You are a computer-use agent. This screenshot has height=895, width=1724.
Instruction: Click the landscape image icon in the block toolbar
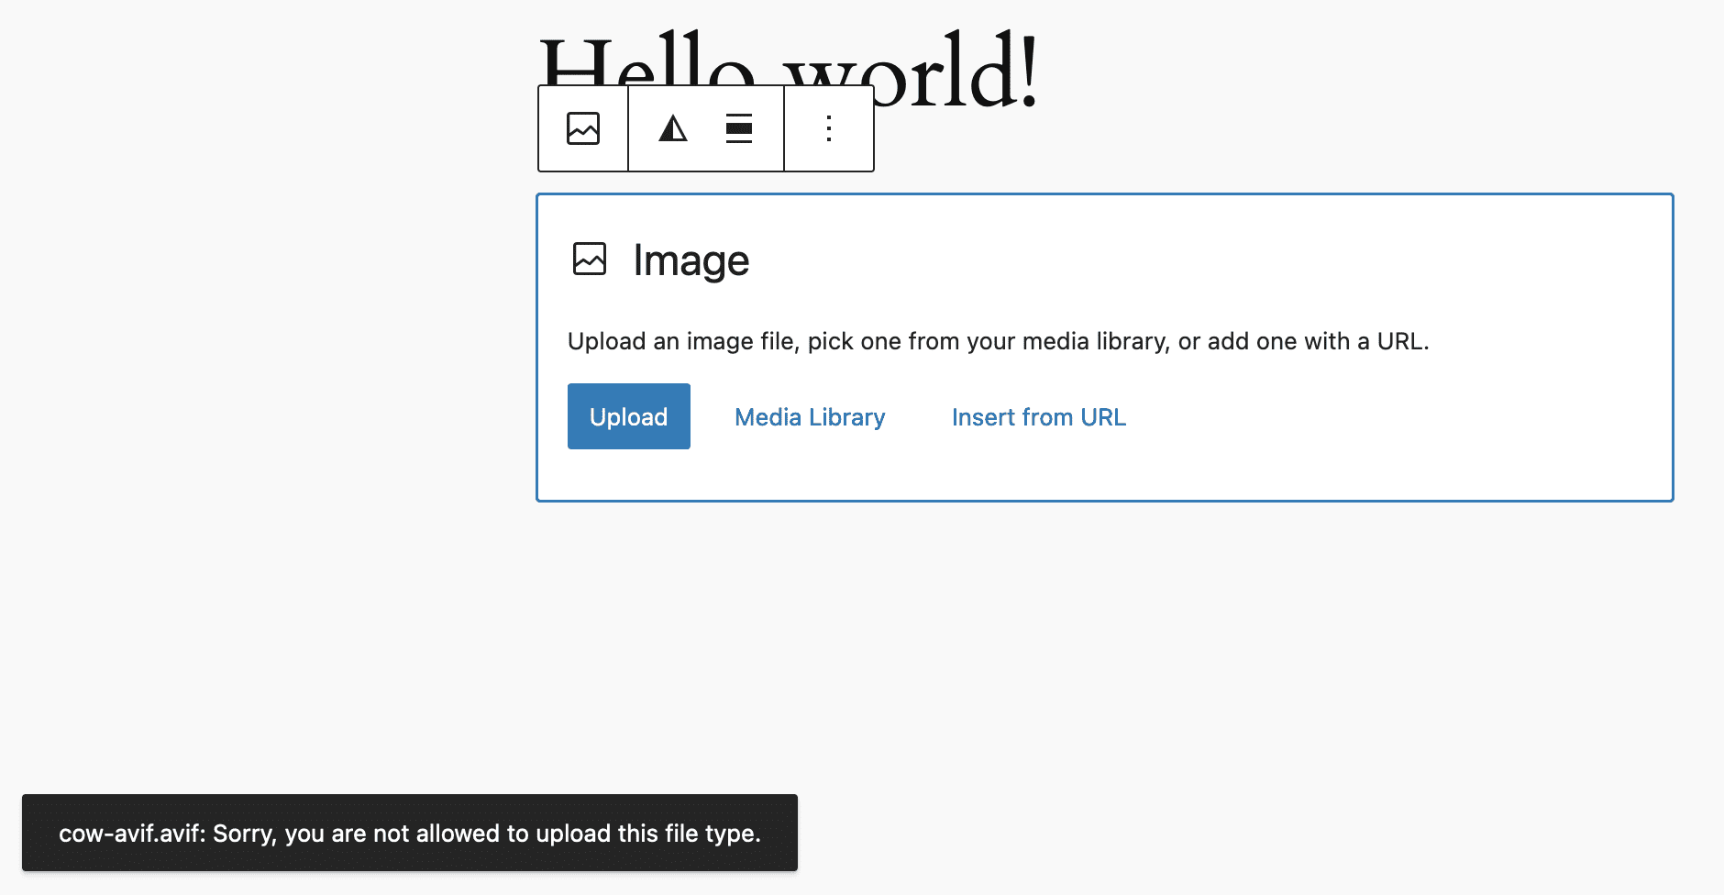[582, 128]
